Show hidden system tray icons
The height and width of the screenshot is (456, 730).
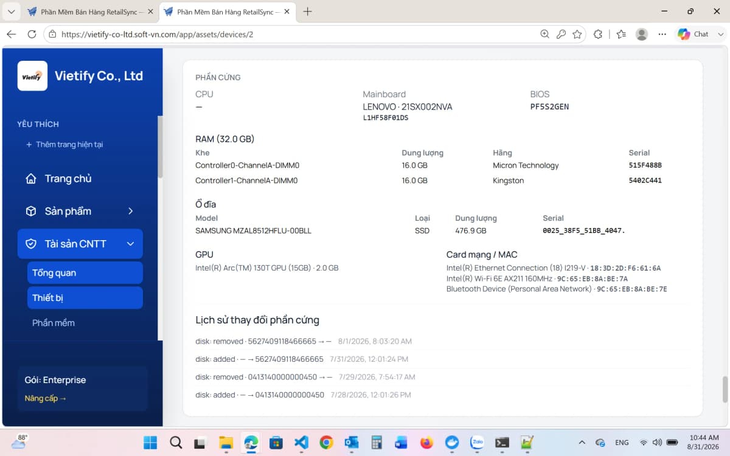(582, 442)
